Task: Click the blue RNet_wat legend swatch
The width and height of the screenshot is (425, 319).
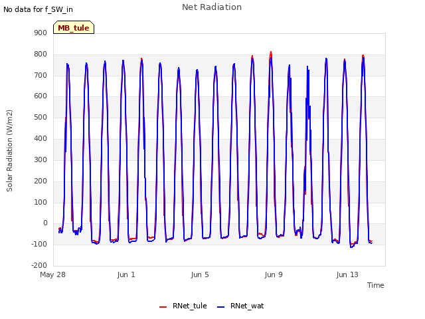Action: click(x=221, y=307)
